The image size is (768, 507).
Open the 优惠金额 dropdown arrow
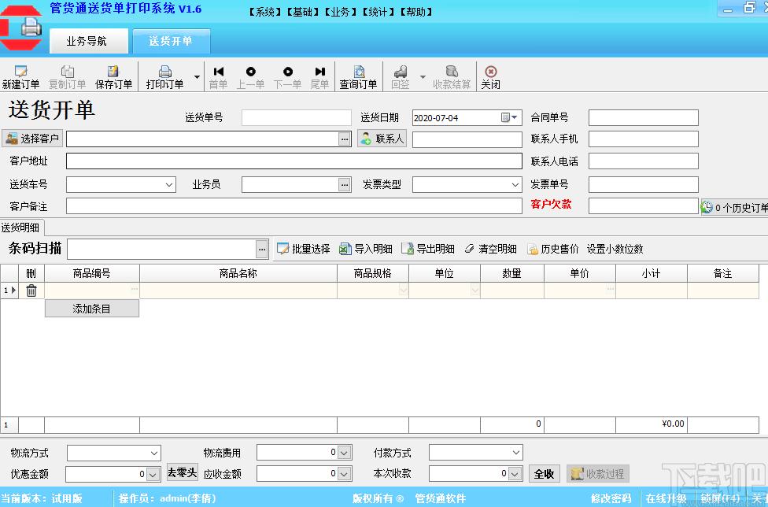tap(153, 474)
